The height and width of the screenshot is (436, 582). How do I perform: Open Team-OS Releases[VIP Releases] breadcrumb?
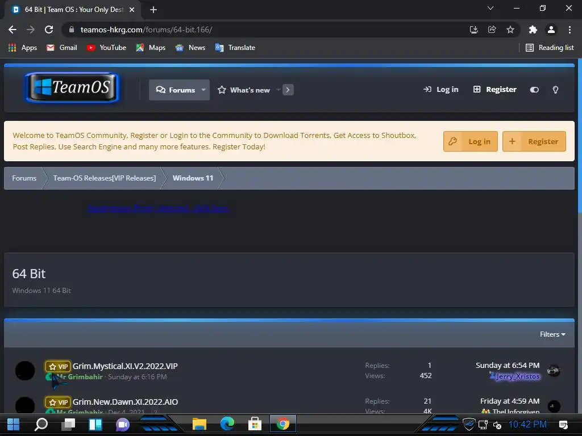(x=105, y=178)
